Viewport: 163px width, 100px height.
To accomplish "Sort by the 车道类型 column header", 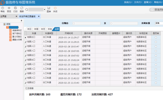I will click(49, 33).
